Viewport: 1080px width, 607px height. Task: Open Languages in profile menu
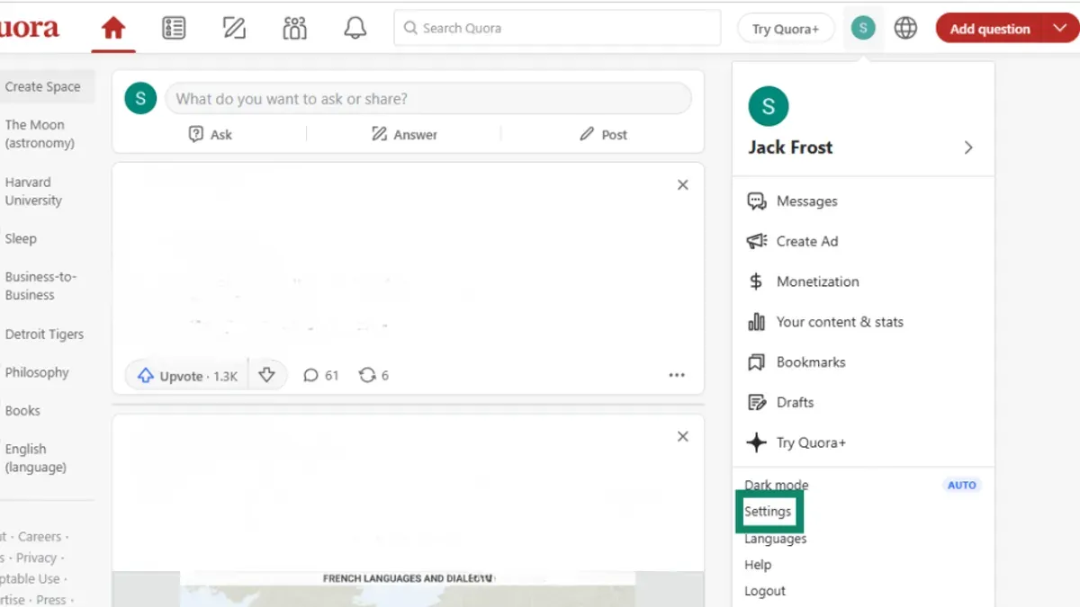[775, 539]
